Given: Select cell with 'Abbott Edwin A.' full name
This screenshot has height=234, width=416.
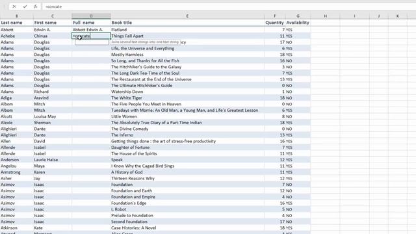Looking at the screenshot, I should tap(91, 30).
